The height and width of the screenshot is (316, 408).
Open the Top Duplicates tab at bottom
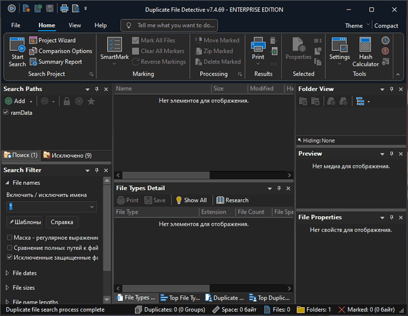269,298
